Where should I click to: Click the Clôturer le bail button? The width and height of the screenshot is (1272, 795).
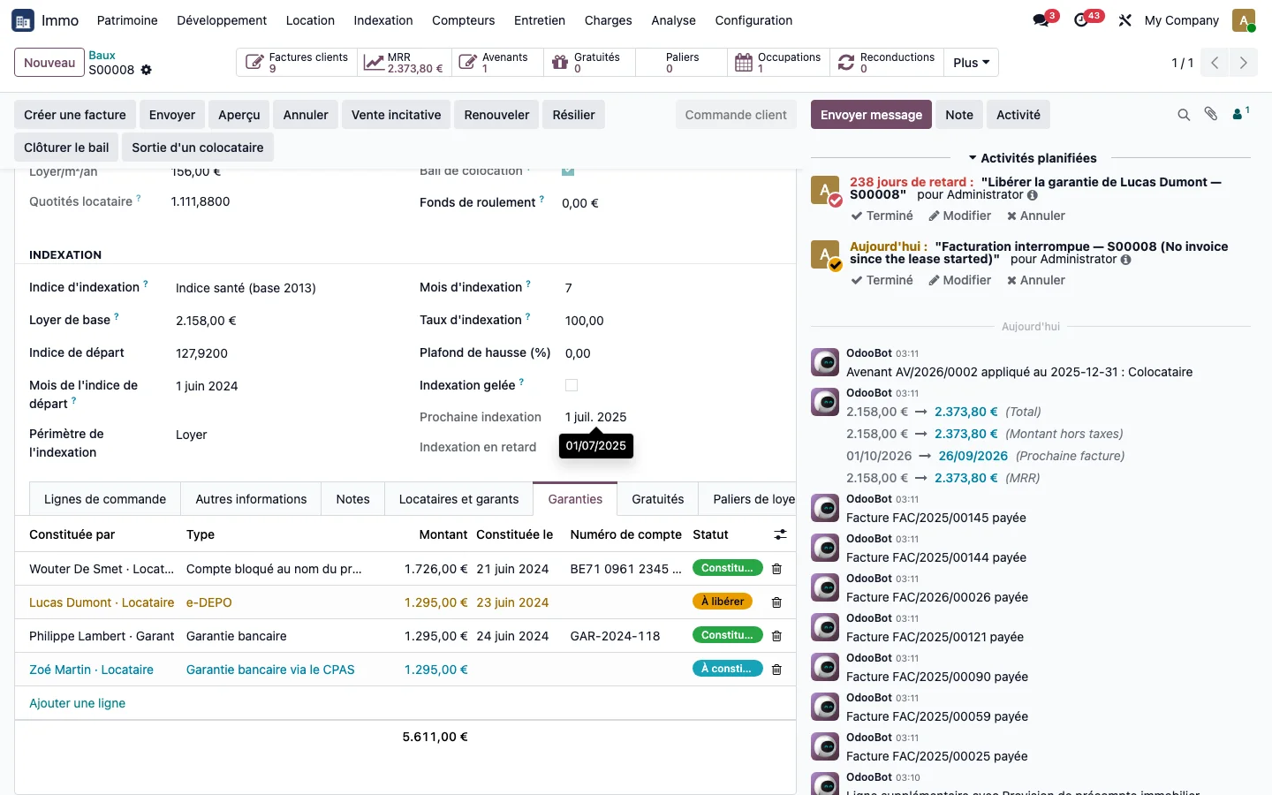click(x=66, y=148)
